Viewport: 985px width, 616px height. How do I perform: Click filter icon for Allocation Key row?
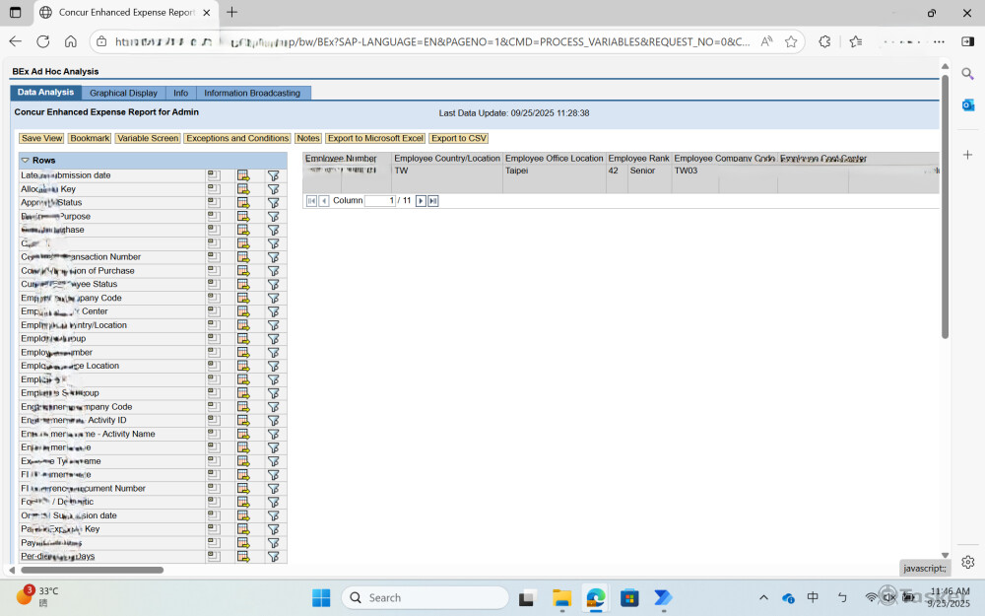tap(273, 189)
